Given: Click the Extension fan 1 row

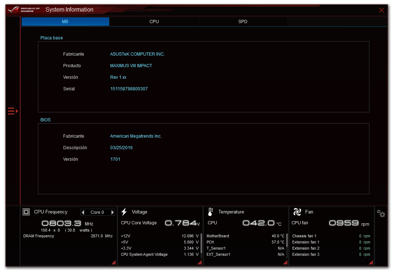Looking at the screenshot, I should tap(331, 242).
